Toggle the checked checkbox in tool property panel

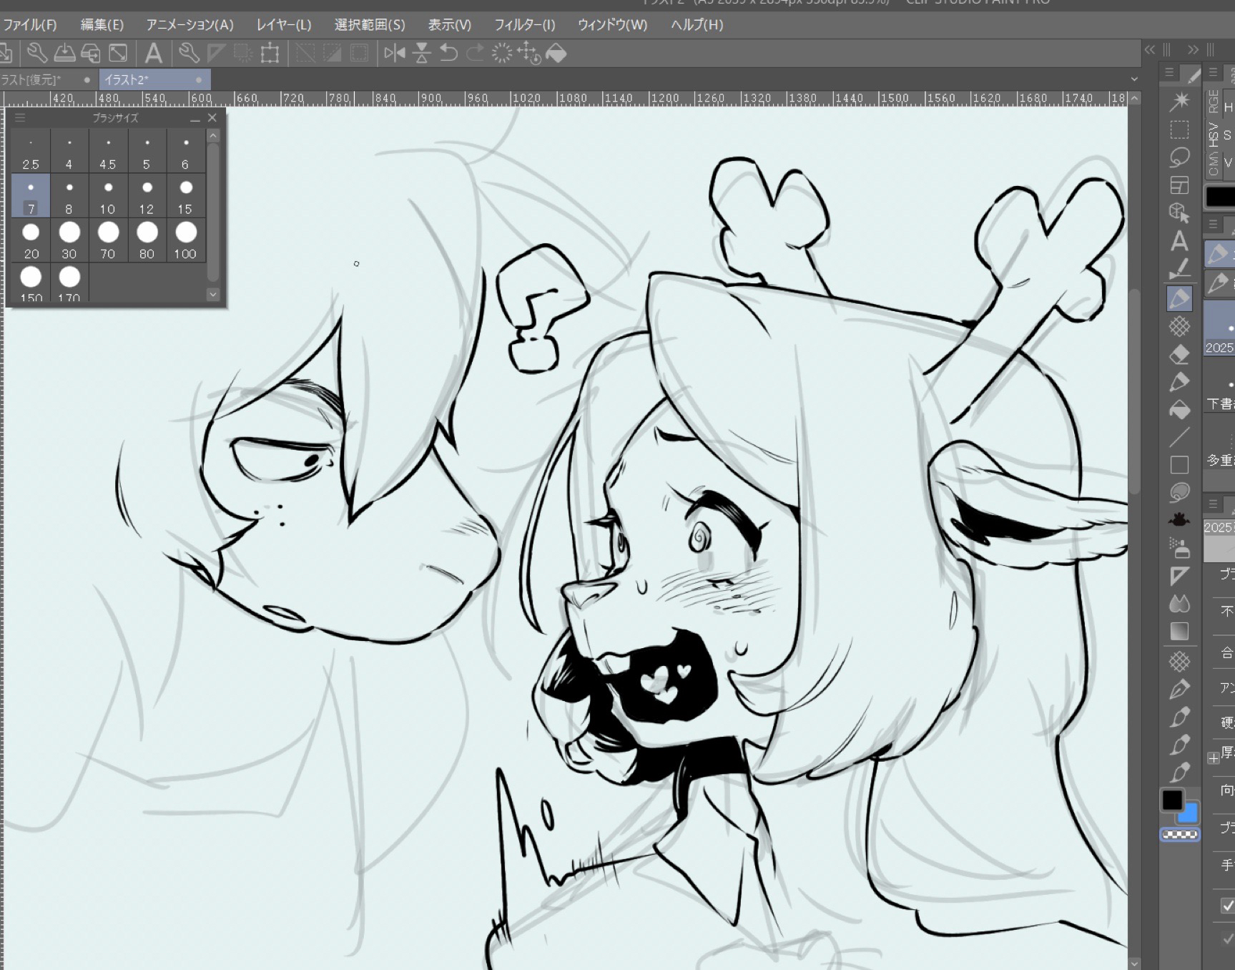(x=1228, y=905)
